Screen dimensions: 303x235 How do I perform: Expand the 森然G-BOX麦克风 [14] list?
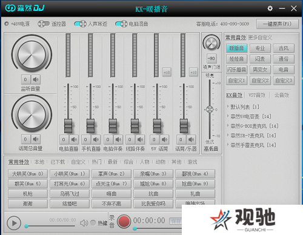228,125
